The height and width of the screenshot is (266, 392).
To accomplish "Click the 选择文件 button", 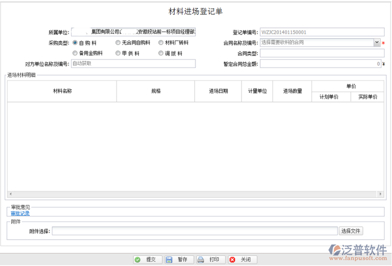I will point(352,231).
